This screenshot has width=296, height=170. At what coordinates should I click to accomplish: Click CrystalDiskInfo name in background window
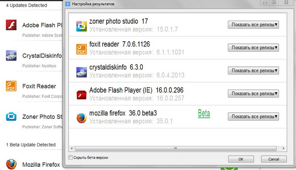point(42,56)
